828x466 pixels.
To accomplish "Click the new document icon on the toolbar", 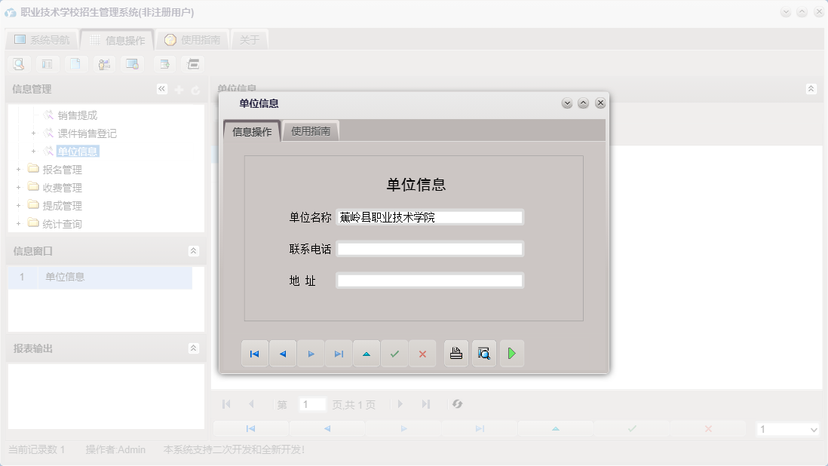I will click(75, 64).
